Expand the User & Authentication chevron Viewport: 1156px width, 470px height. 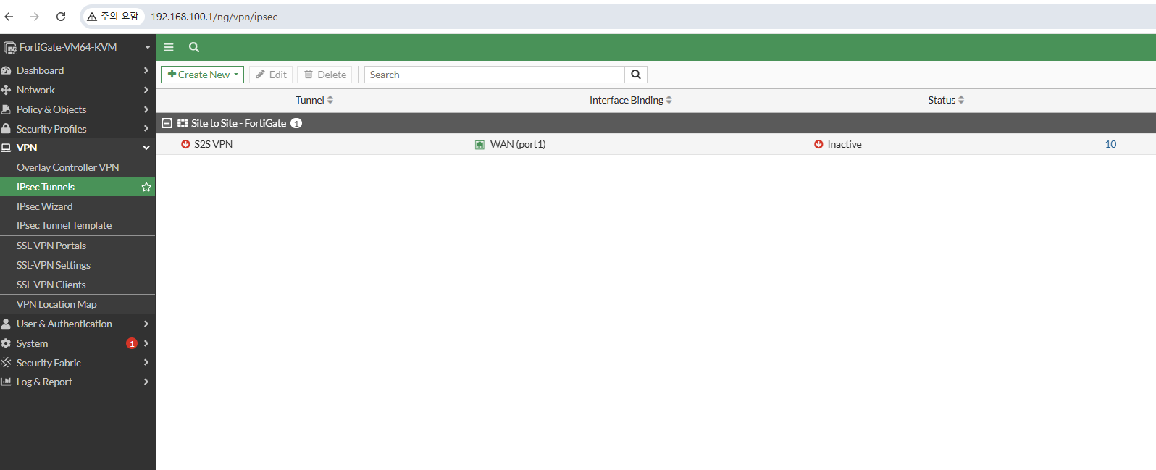point(146,324)
